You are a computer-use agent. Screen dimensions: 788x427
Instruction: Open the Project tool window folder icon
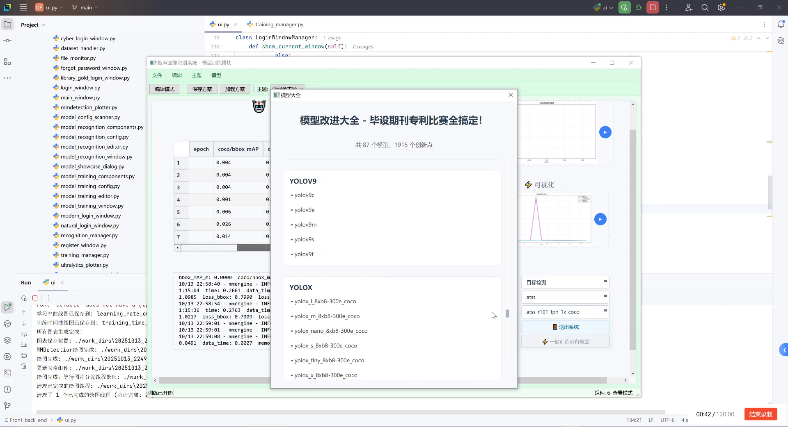tap(7, 25)
